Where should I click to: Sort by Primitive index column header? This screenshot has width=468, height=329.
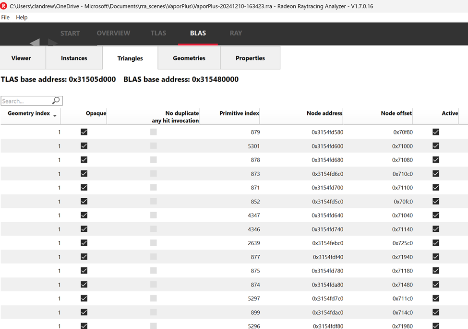239,113
